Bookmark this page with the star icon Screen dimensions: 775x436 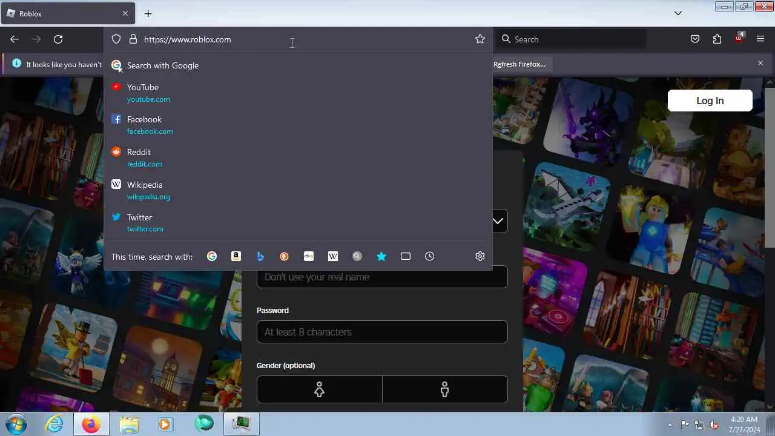[480, 39]
